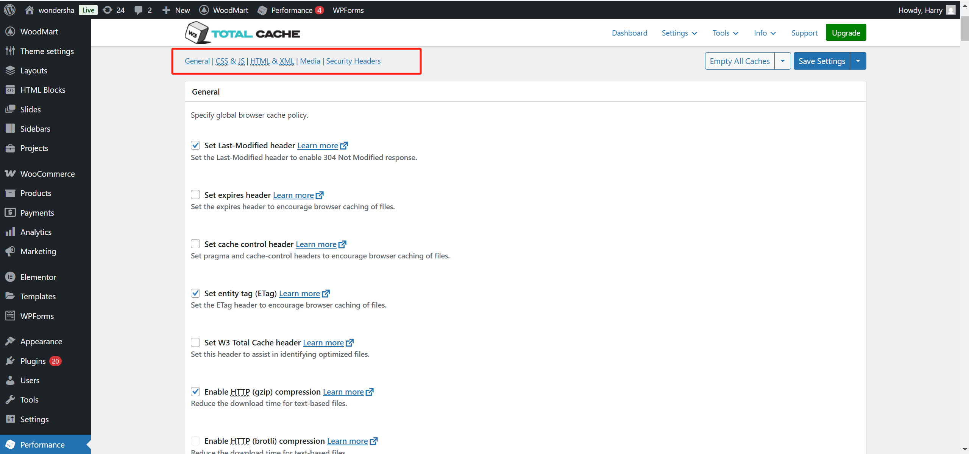This screenshot has width=969, height=454.
Task: Click the page's vertical scrollbar thumb
Action: point(964,28)
